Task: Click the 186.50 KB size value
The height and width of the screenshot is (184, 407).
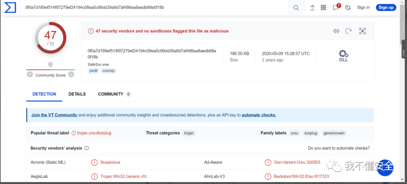Action: (239, 54)
